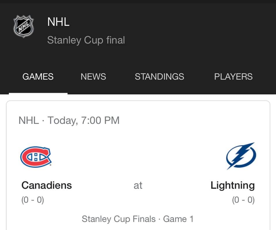Open the Lightning team name link

pyautogui.click(x=233, y=186)
